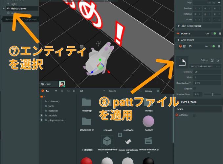
Task: Click the Position X field
Action: tap(197, 9)
